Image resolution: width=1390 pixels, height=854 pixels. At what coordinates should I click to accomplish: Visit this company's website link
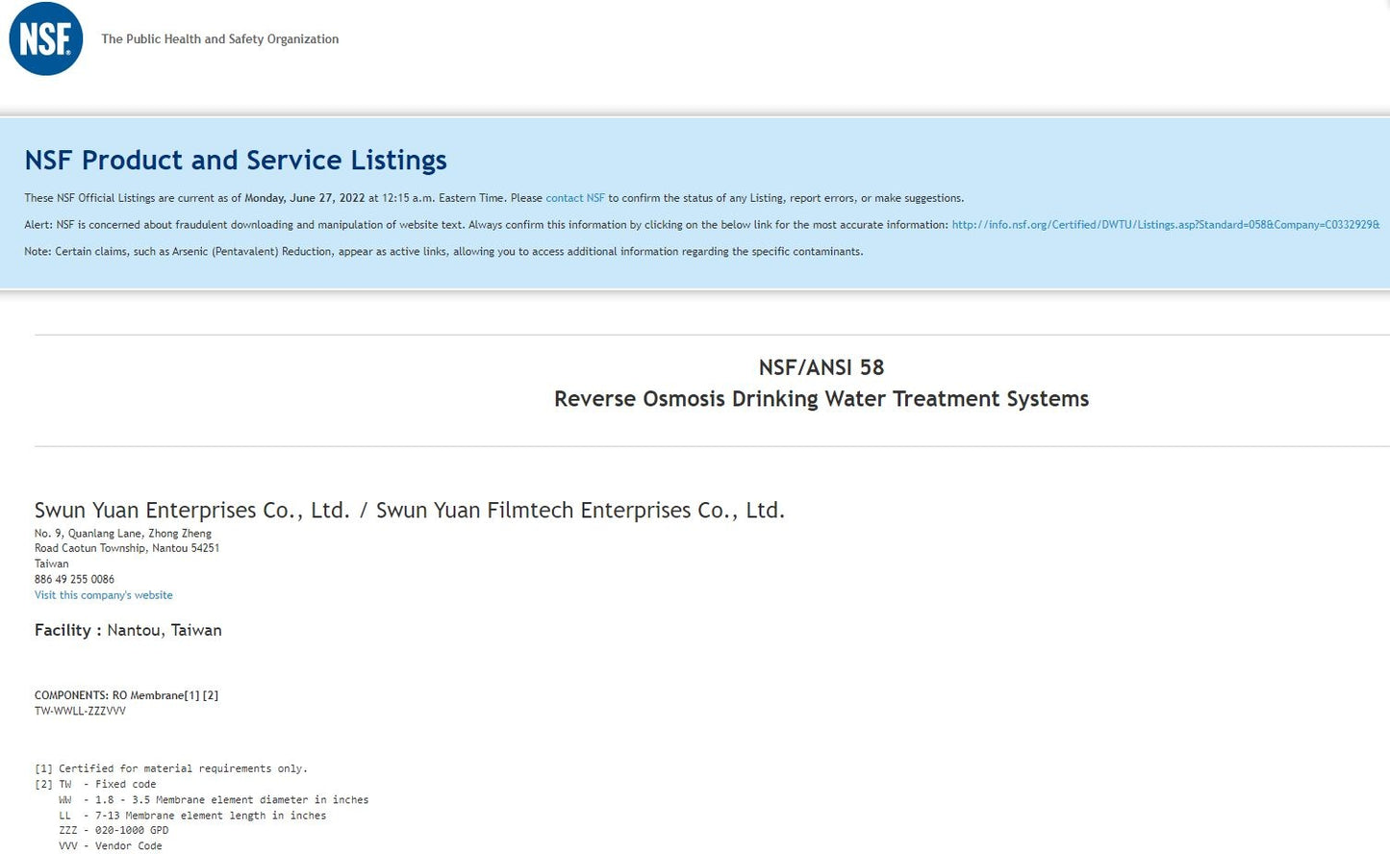[x=104, y=595]
